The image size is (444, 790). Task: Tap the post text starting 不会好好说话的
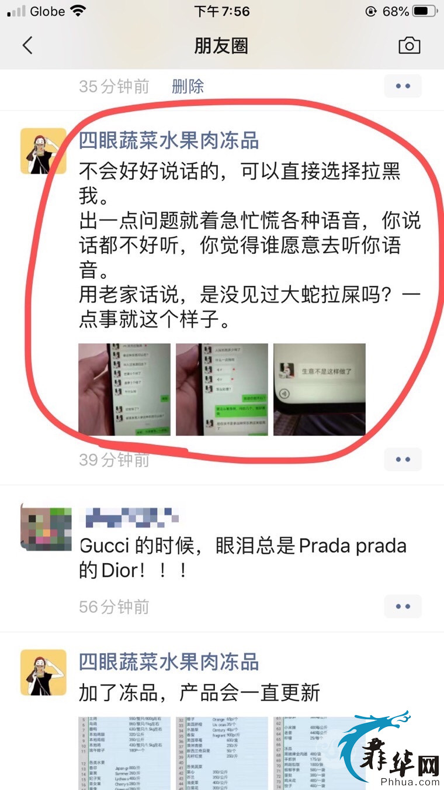point(249,246)
